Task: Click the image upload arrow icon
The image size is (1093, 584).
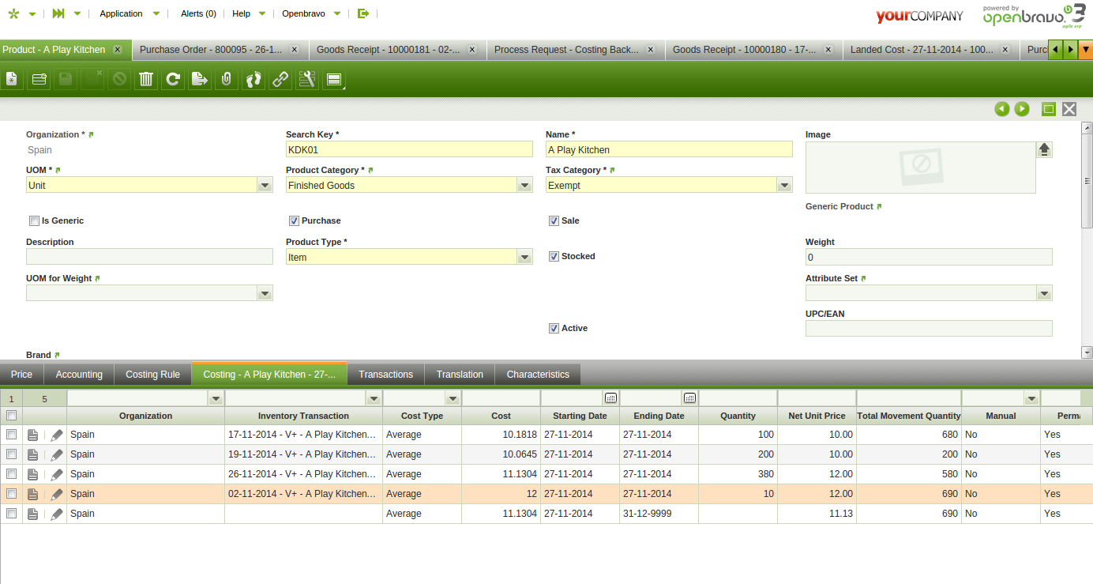Action: point(1044,149)
